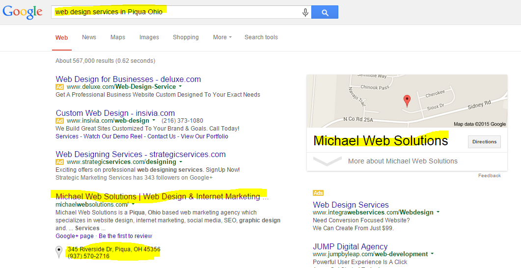Switch to the Shopping tab

click(x=186, y=37)
